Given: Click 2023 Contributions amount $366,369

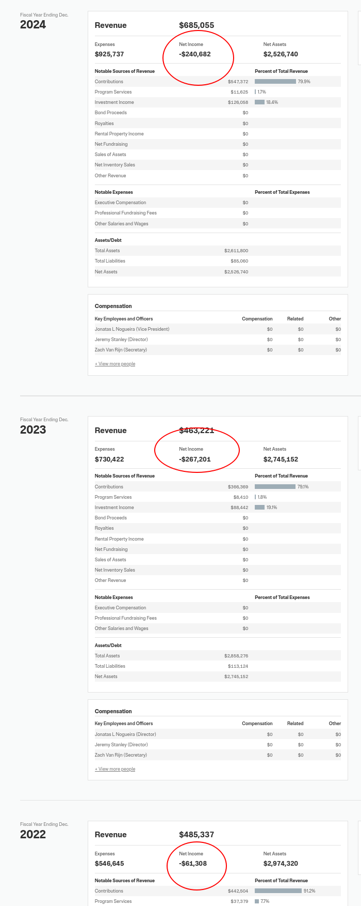Looking at the screenshot, I should point(238,487).
